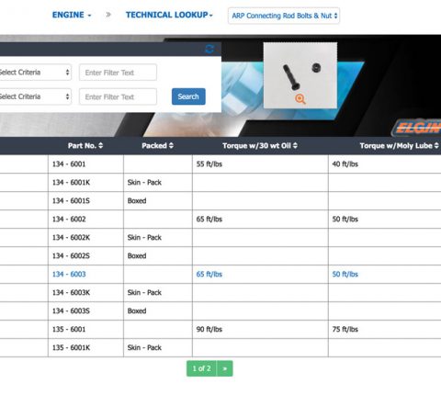Open the TECHNICAL LOOKUP menu

click(169, 15)
